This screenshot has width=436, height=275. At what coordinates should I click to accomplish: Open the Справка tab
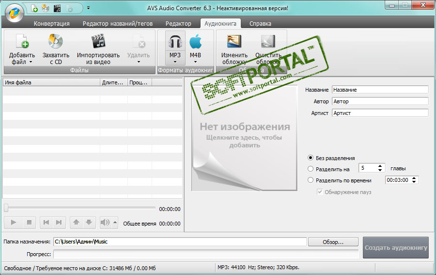260,24
